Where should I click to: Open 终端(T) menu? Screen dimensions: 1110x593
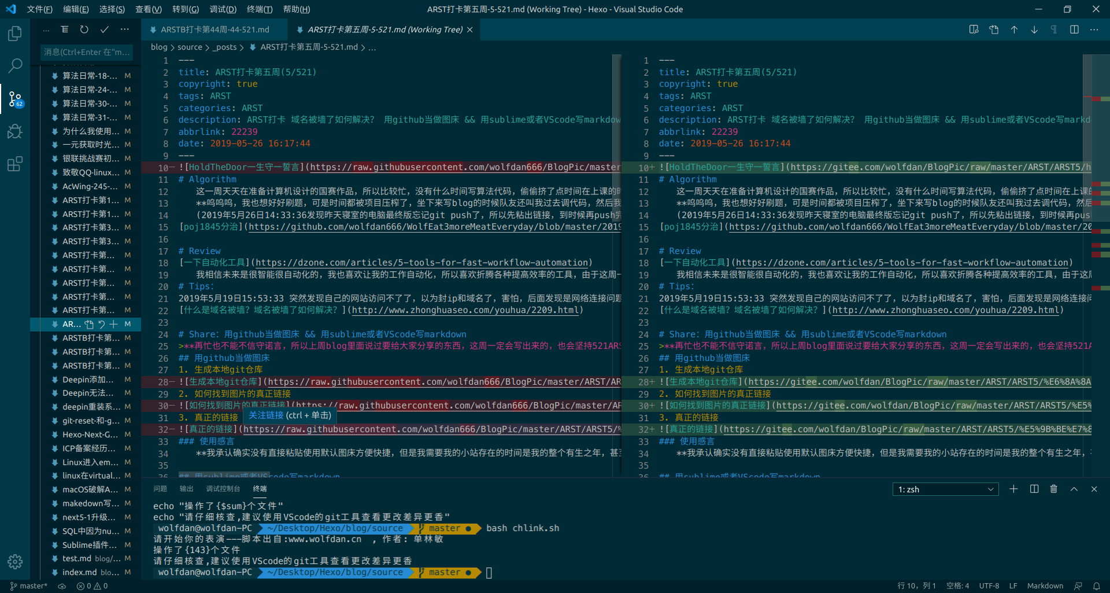point(259,9)
